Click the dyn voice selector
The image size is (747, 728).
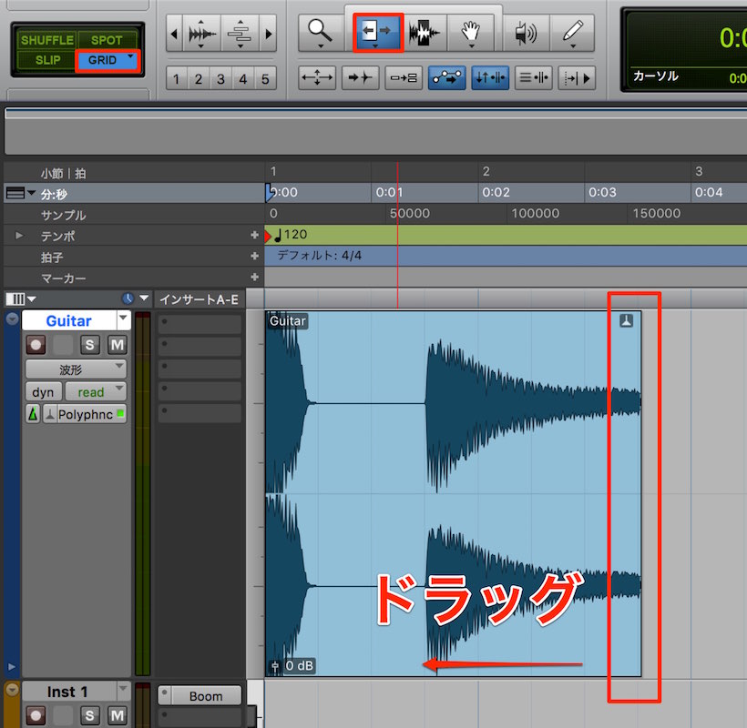coord(44,392)
